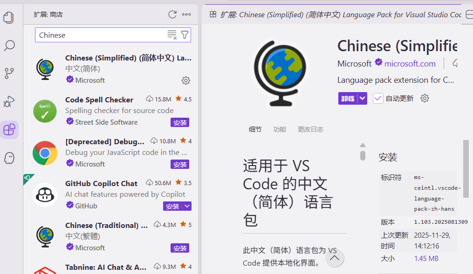The height and width of the screenshot is (274, 473).
Task: Click the globe icon of Chinese (Simplified) list item
Action: [x=45, y=69]
